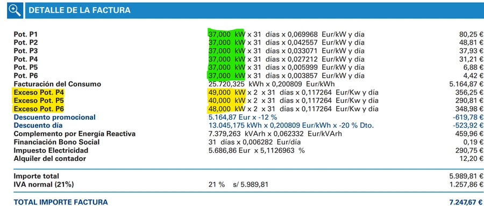Click green 37,000 kW in Pot. P6 row

click(x=226, y=76)
